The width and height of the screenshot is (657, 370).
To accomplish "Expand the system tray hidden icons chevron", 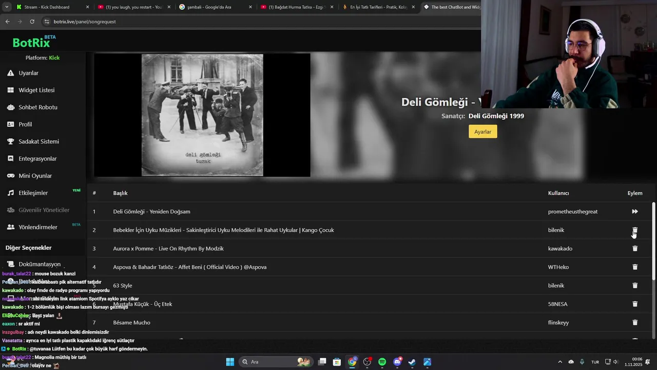I will coord(560,362).
